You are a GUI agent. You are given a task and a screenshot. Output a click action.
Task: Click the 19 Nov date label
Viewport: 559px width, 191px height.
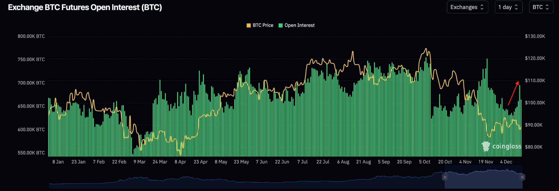click(x=486, y=162)
